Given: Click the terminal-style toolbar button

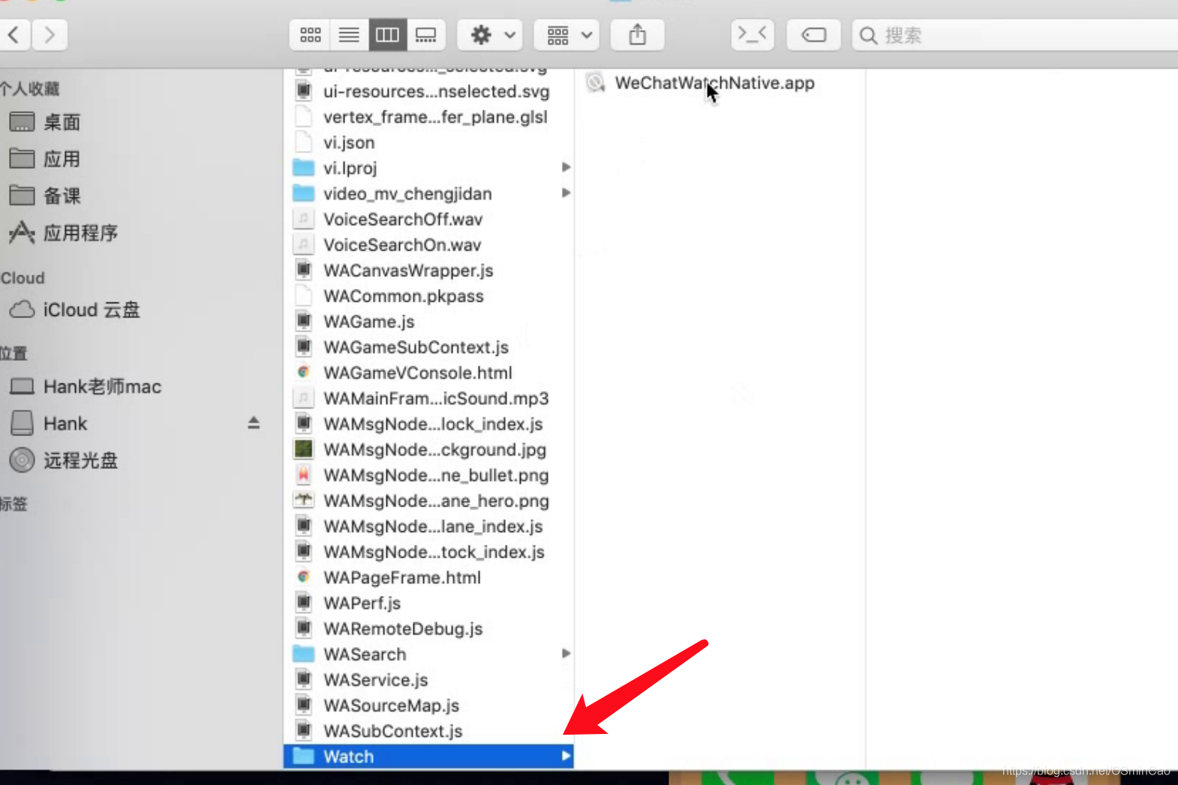Looking at the screenshot, I should coord(753,35).
